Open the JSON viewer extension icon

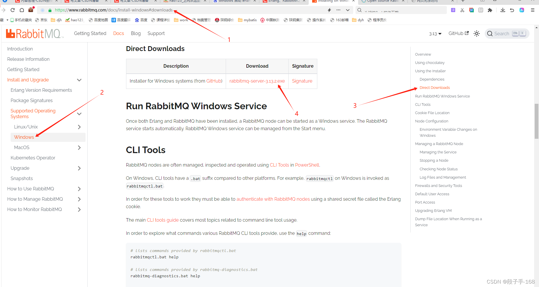pos(481,10)
